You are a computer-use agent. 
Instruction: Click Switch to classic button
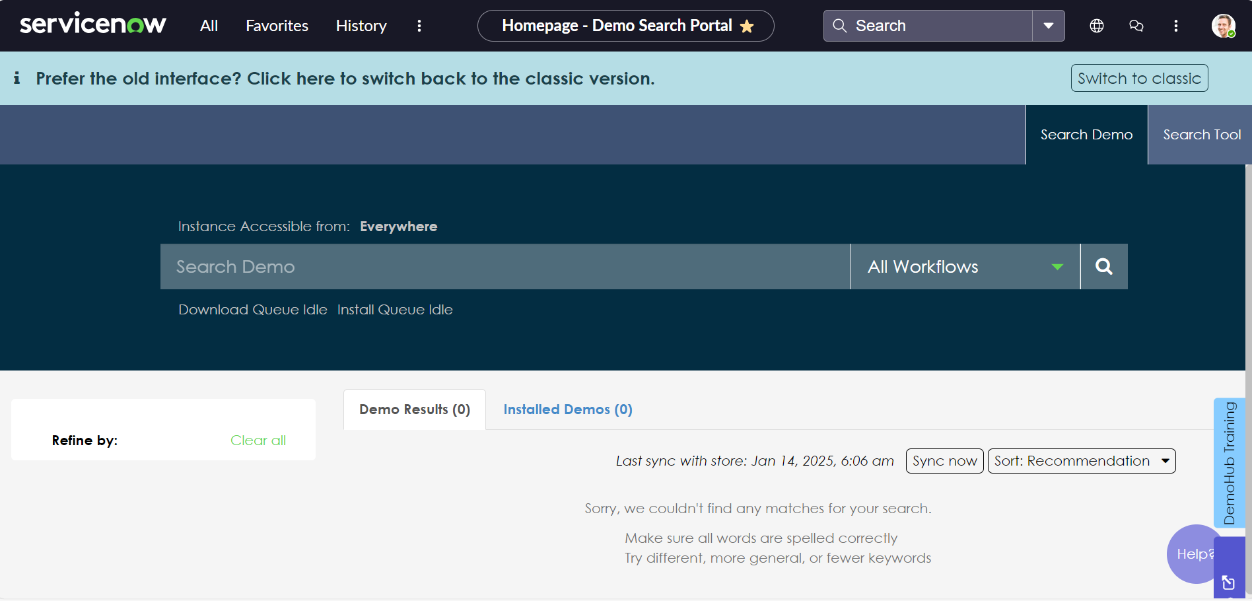(1139, 78)
